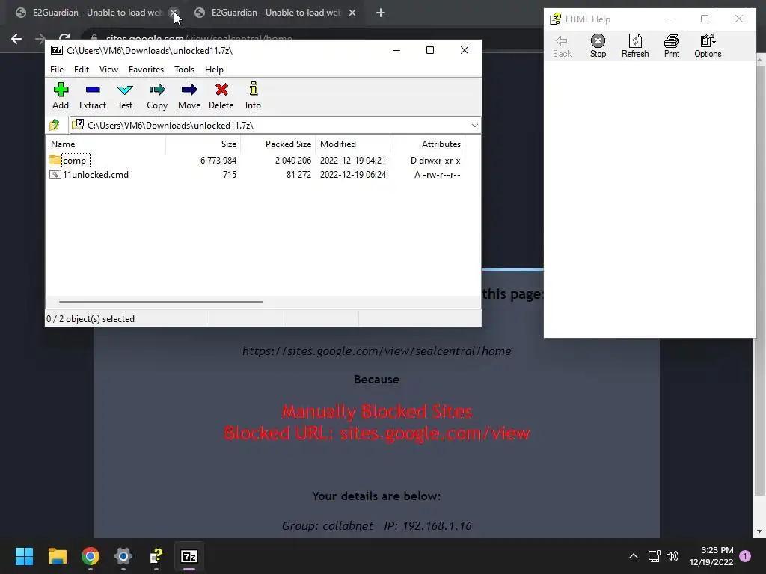Click the Back button in HTML Help
The height and width of the screenshot is (574, 766).
pos(562,46)
